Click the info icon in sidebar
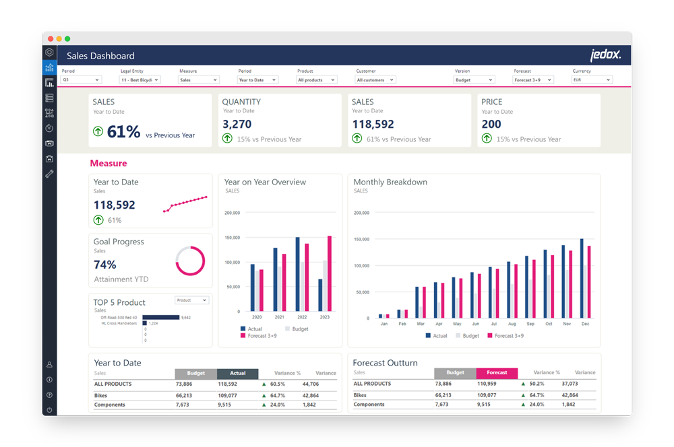This screenshot has width=674, height=447. click(49, 380)
